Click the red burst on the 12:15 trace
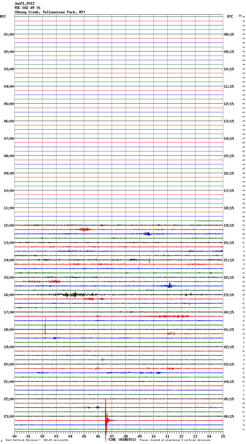Image resolution: width=246 pixels, height=444 pixels. tap(85, 230)
